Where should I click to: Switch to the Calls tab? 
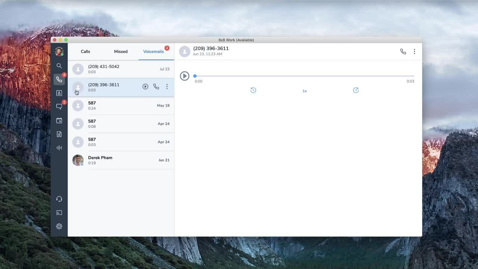86,52
